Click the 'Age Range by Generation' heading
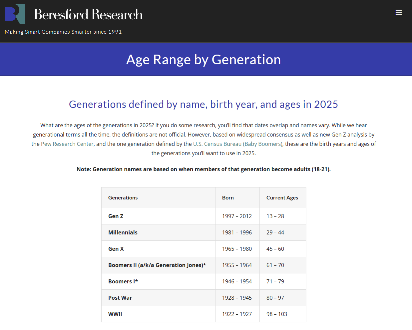Screen dimensions: 412x330 point(204,60)
